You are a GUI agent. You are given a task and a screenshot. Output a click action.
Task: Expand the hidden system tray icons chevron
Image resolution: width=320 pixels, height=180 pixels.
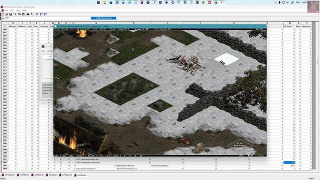pos(275,2)
